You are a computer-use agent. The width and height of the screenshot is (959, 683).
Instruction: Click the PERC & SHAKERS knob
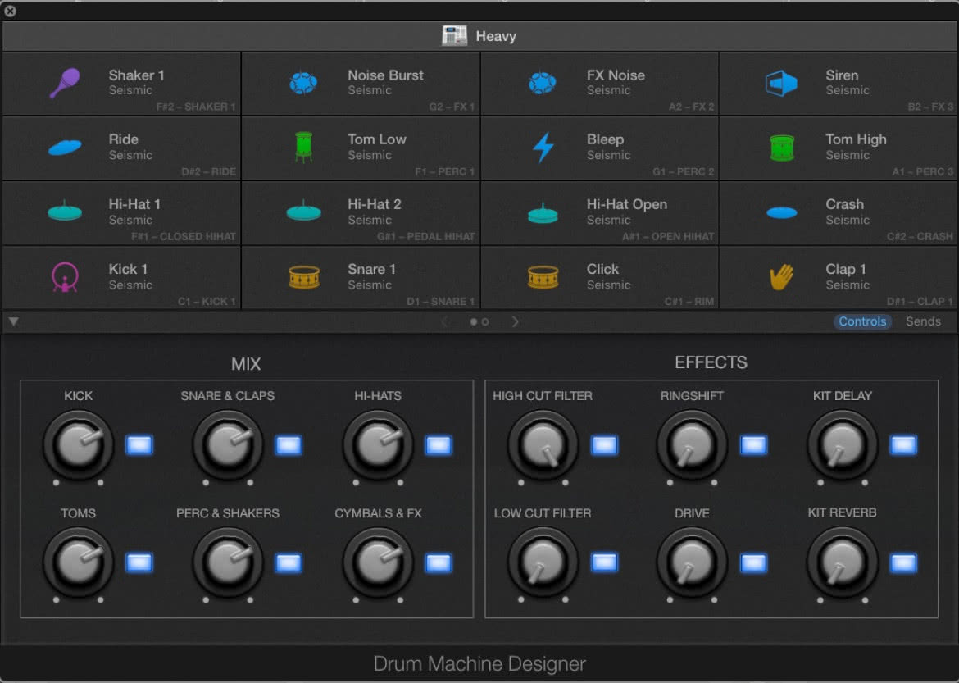click(228, 562)
